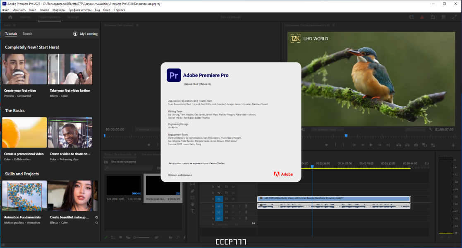Click the Find magnifier in Project panel footer
The height and width of the screenshot is (248, 462).
(178, 237)
